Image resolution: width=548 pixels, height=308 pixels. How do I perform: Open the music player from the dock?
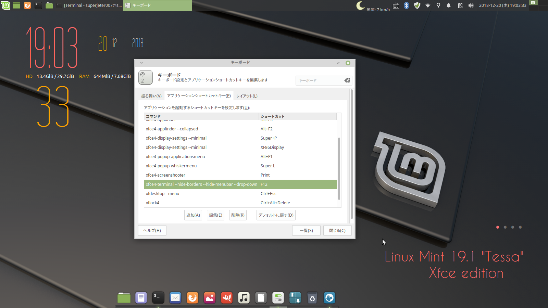click(x=244, y=298)
